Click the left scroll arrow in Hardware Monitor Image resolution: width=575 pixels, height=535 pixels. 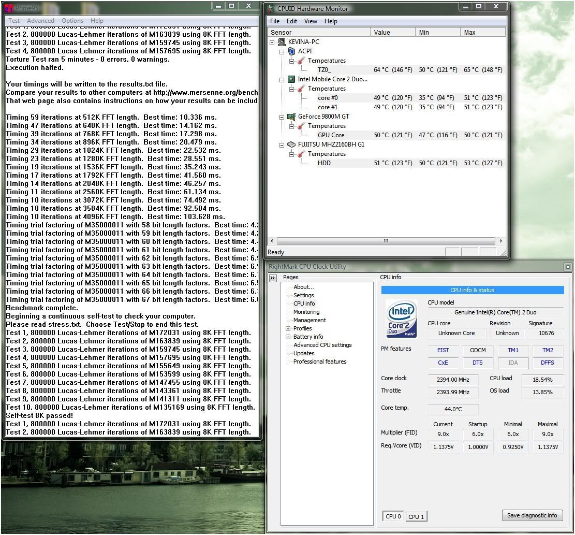(x=272, y=241)
